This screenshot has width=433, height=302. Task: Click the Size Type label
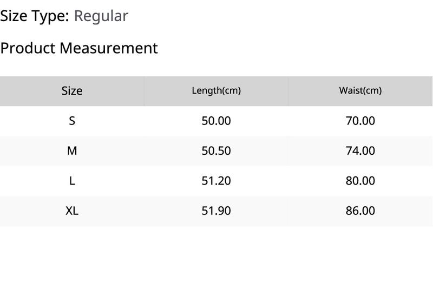point(35,16)
